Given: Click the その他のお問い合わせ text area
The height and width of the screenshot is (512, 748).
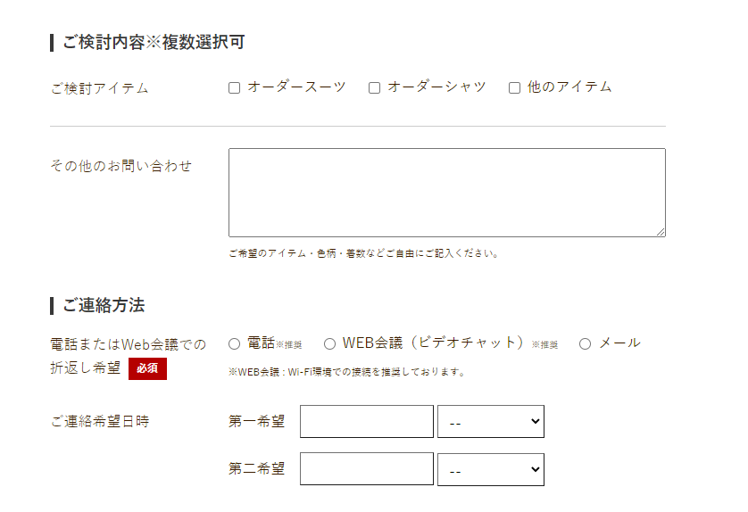Looking at the screenshot, I should coord(446,193).
